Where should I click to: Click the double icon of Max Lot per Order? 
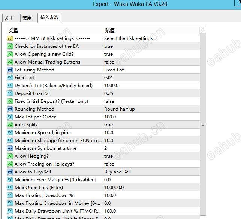coord(10,117)
